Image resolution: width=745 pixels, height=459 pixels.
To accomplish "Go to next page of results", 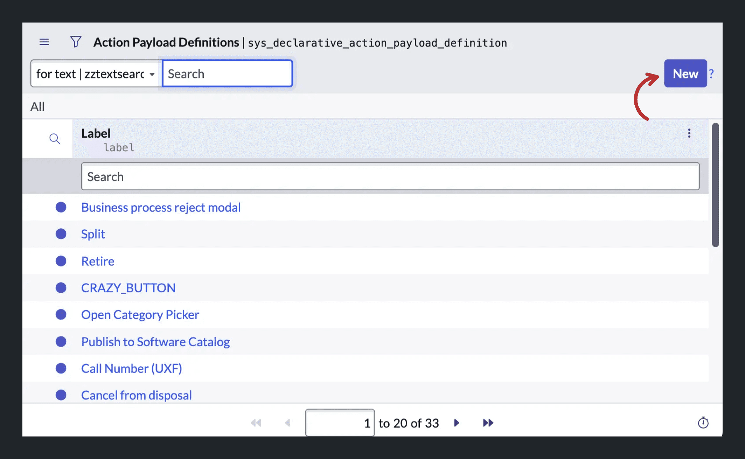I will pyautogui.click(x=457, y=423).
